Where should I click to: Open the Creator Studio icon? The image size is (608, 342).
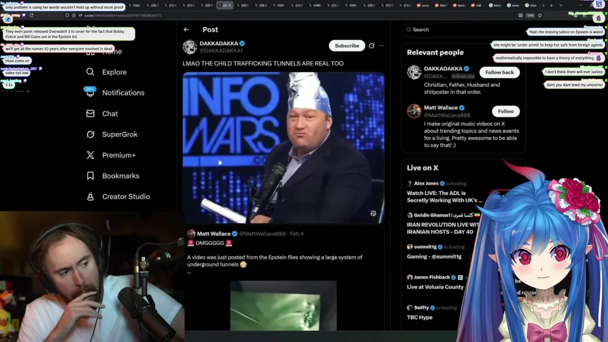[90, 197]
